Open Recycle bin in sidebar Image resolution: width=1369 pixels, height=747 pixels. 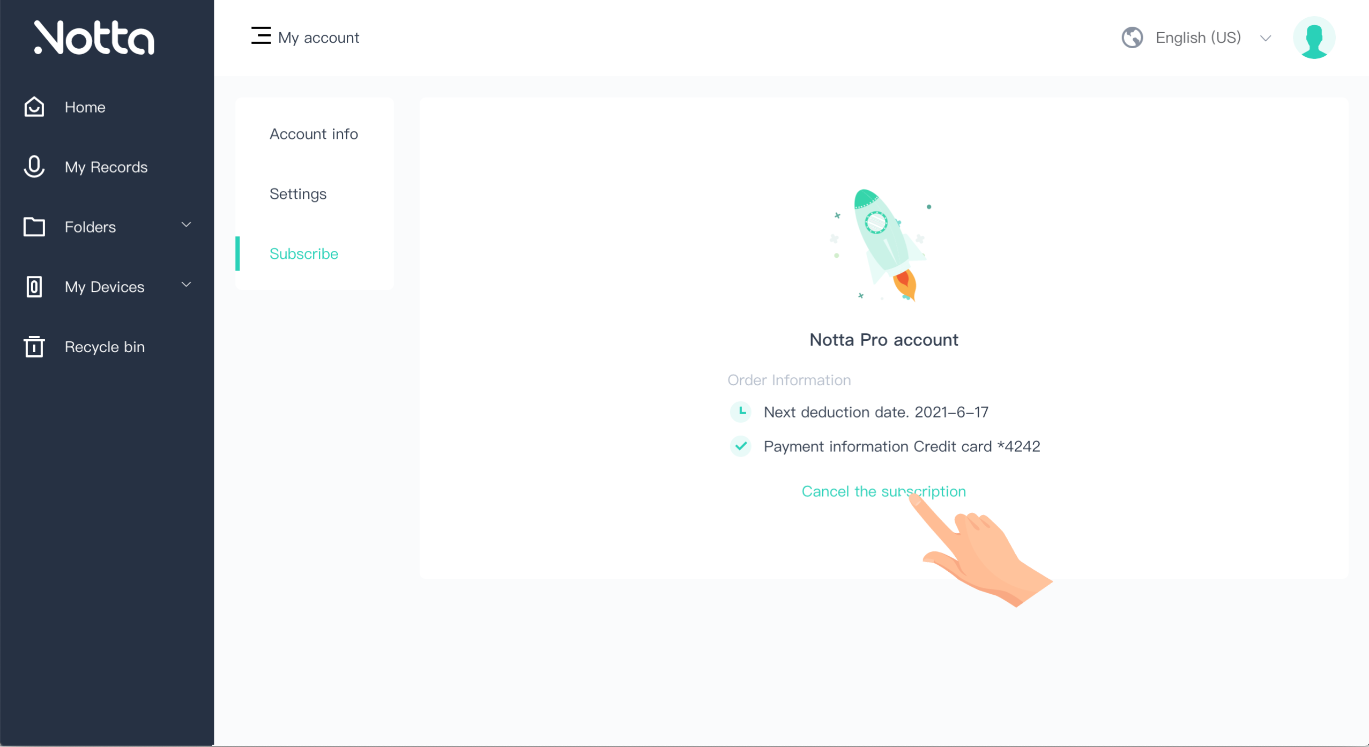(x=105, y=347)
